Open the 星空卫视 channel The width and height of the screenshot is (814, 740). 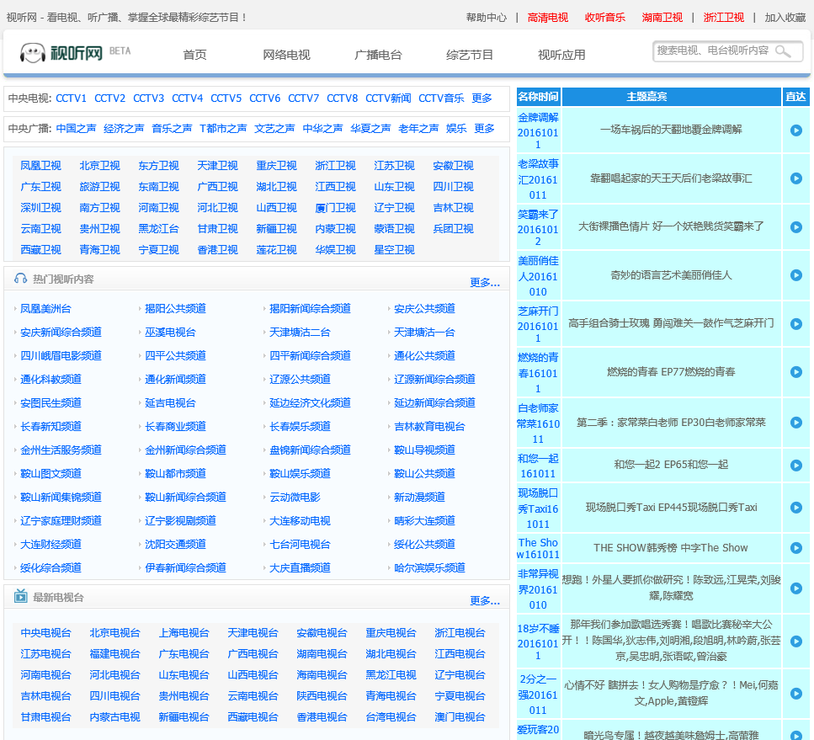click(395, 250)
